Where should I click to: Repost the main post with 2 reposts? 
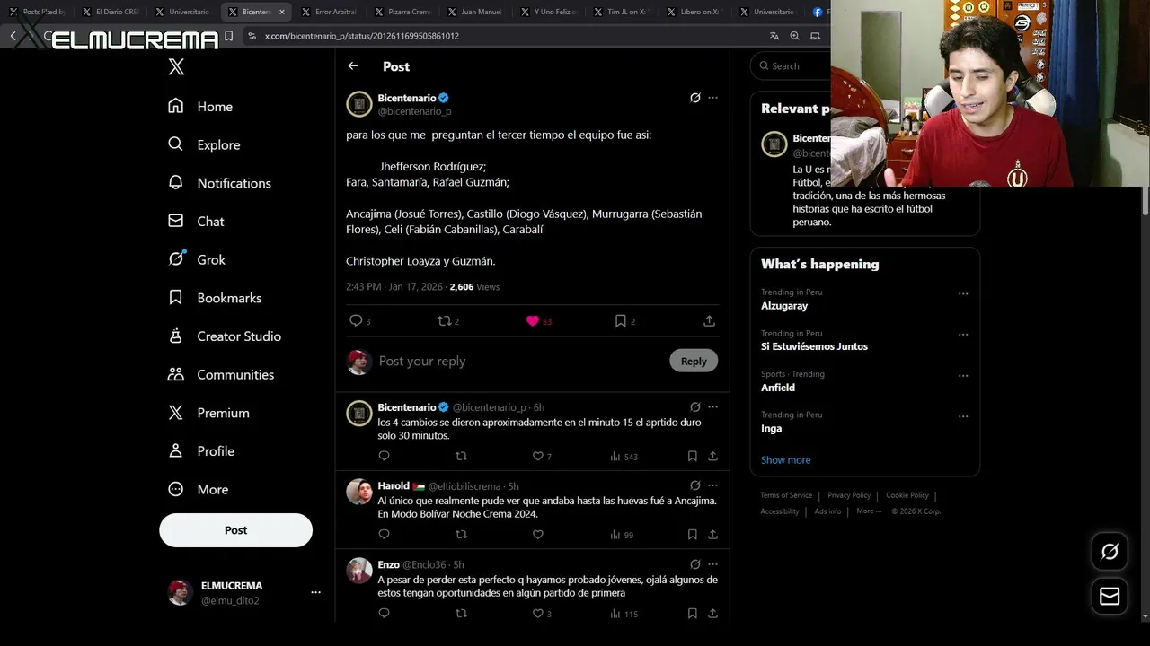pos(447,321)
